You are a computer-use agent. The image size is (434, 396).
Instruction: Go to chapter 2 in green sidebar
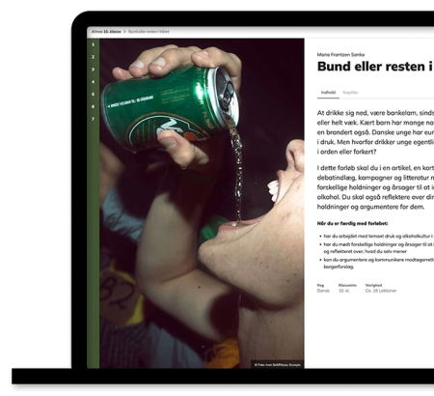pos(93,57)
